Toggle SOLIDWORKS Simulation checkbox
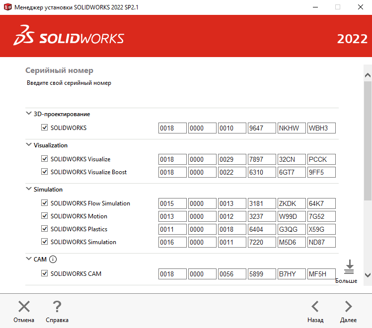The image size is (372, 328). tap(44, 242)
